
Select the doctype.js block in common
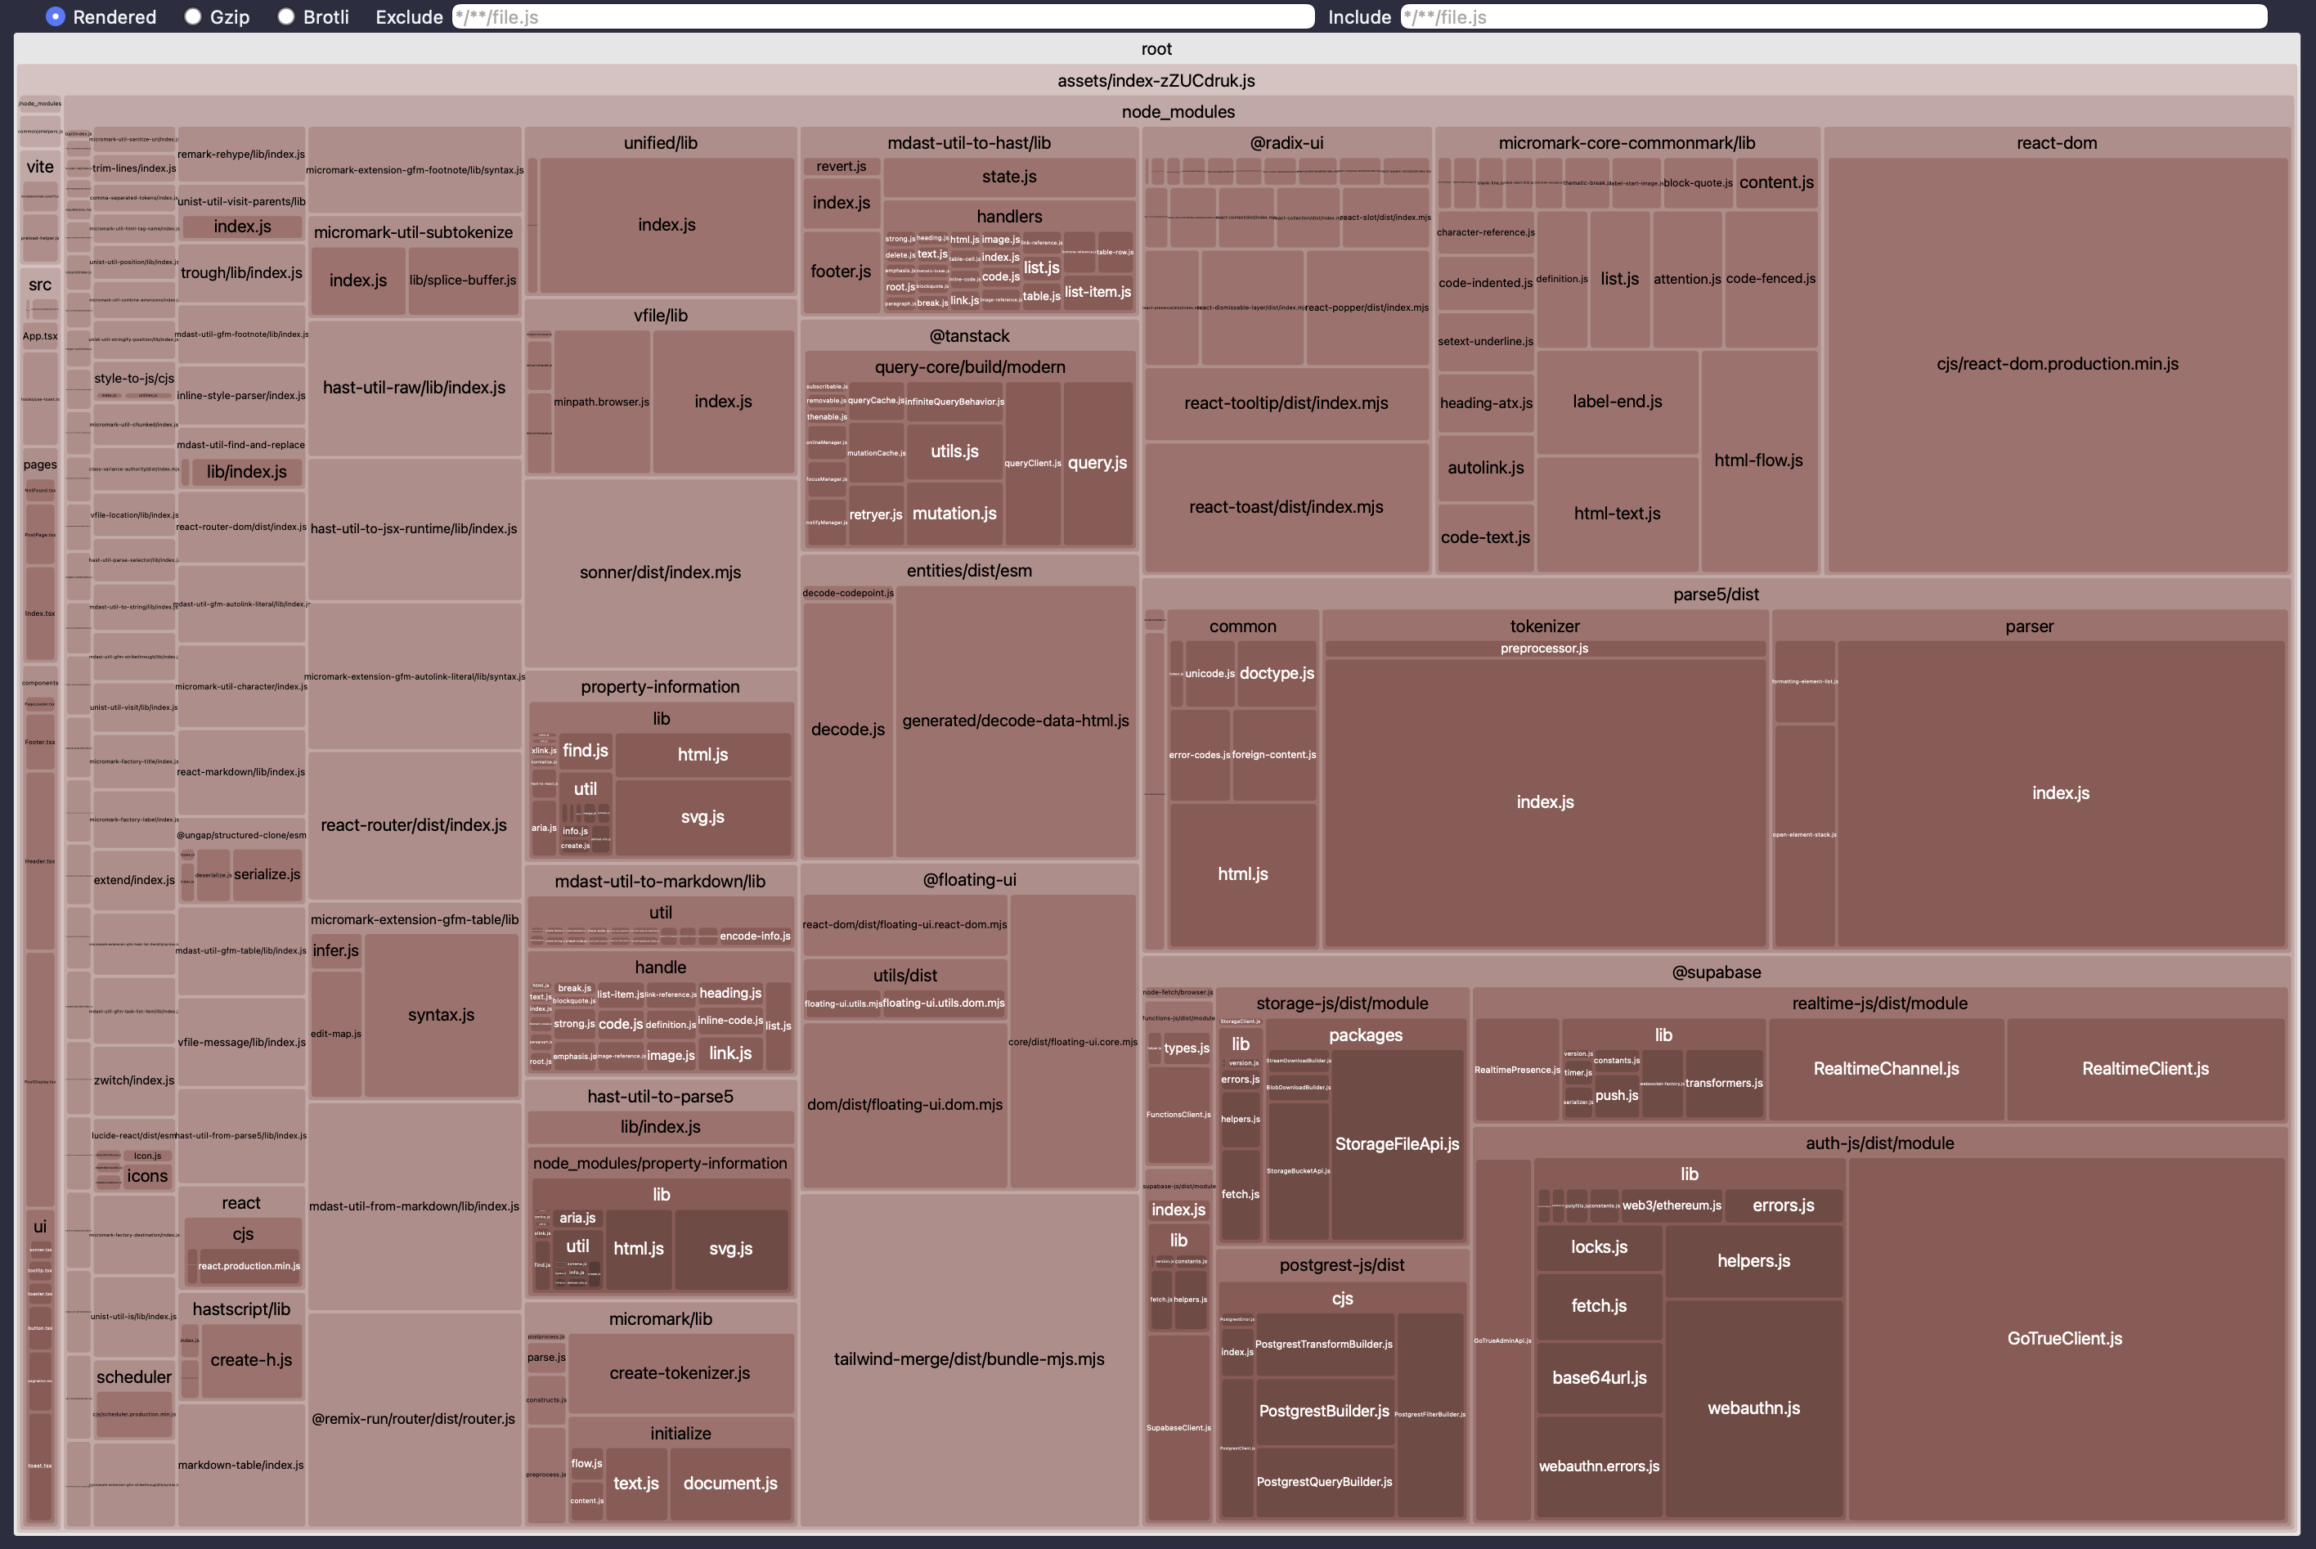pyautogui.click(x=1277, y=674)
